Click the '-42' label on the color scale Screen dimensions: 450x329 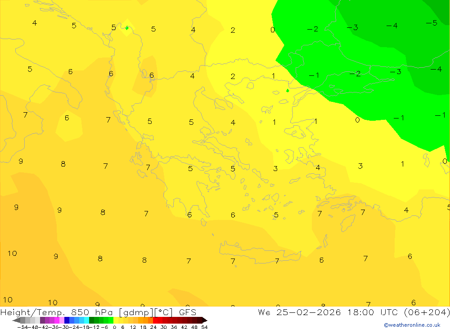(44, 327)
